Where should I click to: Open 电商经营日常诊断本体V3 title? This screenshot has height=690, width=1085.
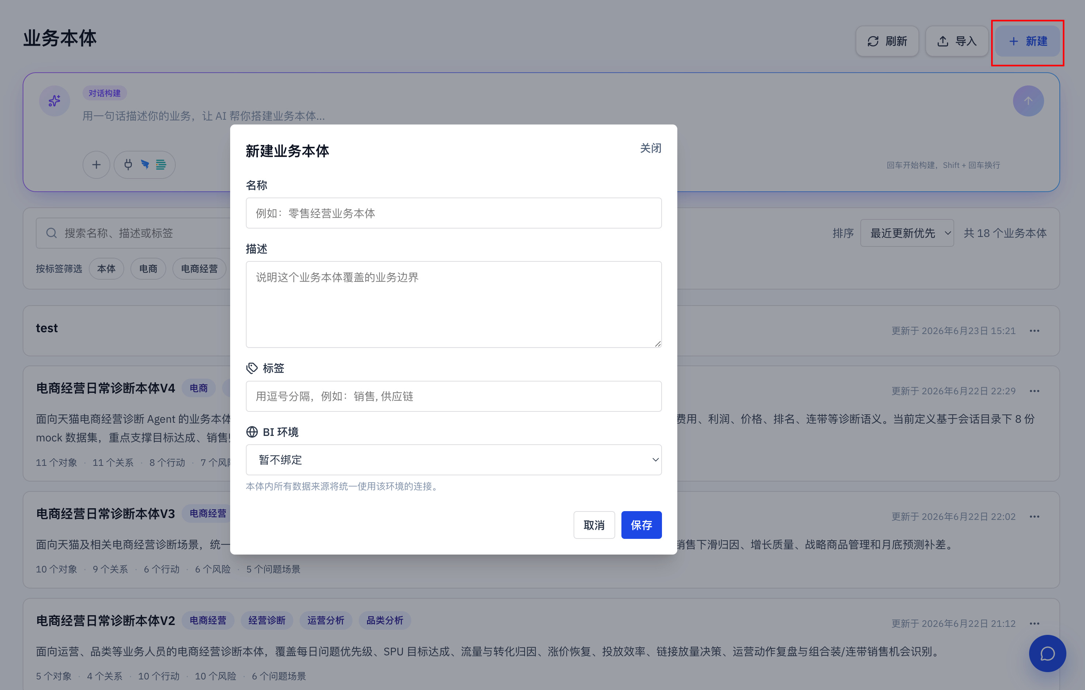pos(106,514)
